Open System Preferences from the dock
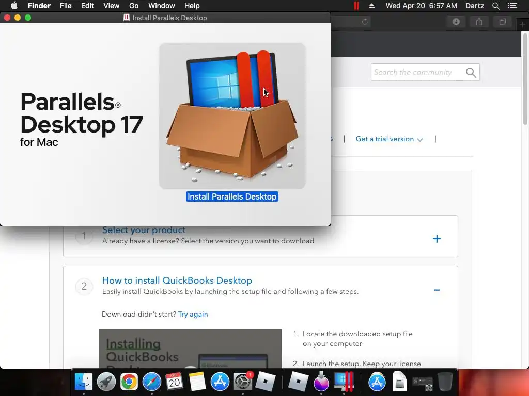Viewport: 529px width, 396px height. (x=243, y=382)
